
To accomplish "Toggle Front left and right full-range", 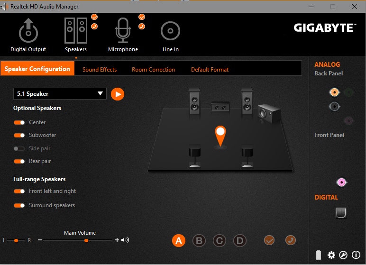I will pos(19,191).
